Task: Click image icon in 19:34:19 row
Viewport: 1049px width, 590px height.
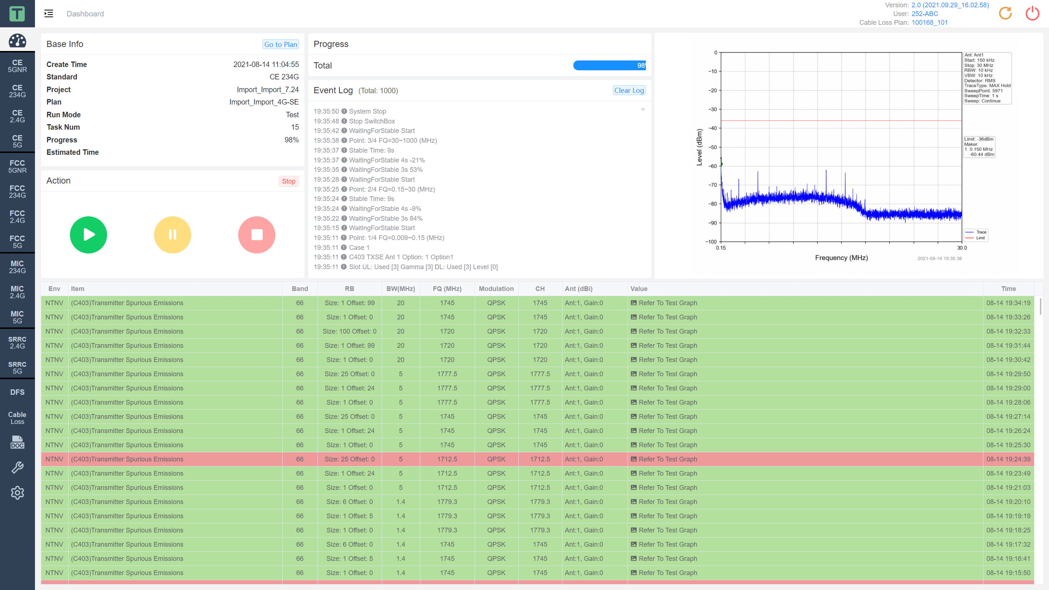Action: click(634, 303)
